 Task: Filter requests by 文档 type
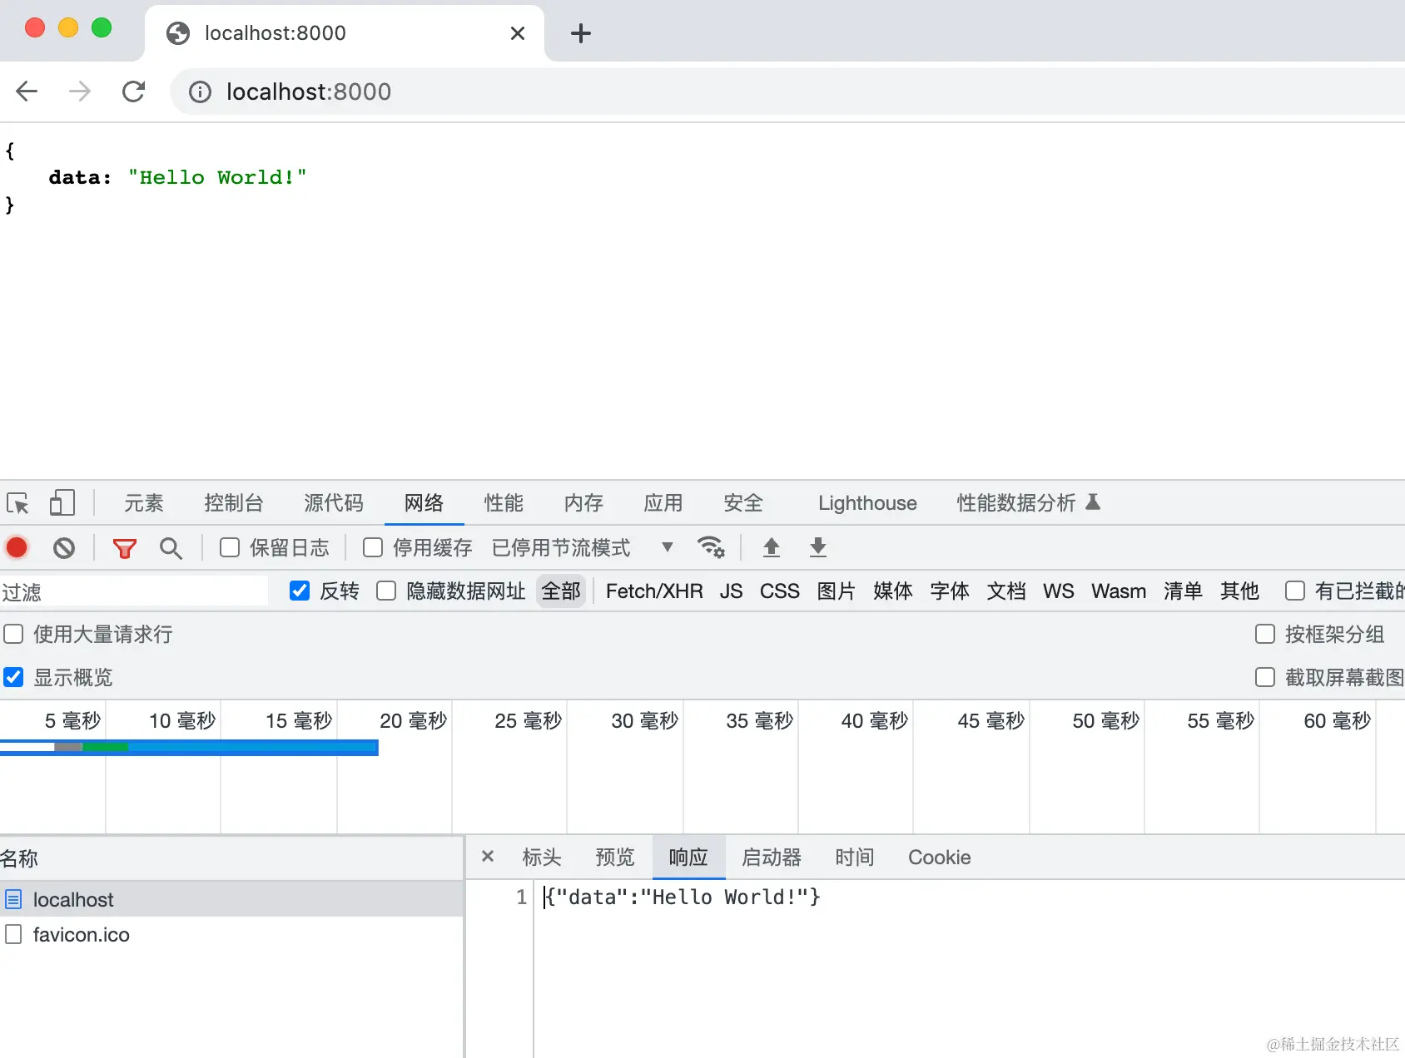pos(1006,591)
